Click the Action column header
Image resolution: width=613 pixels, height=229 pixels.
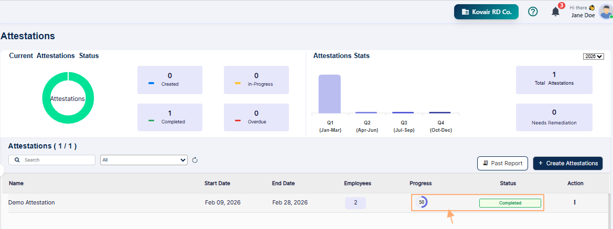575,183
